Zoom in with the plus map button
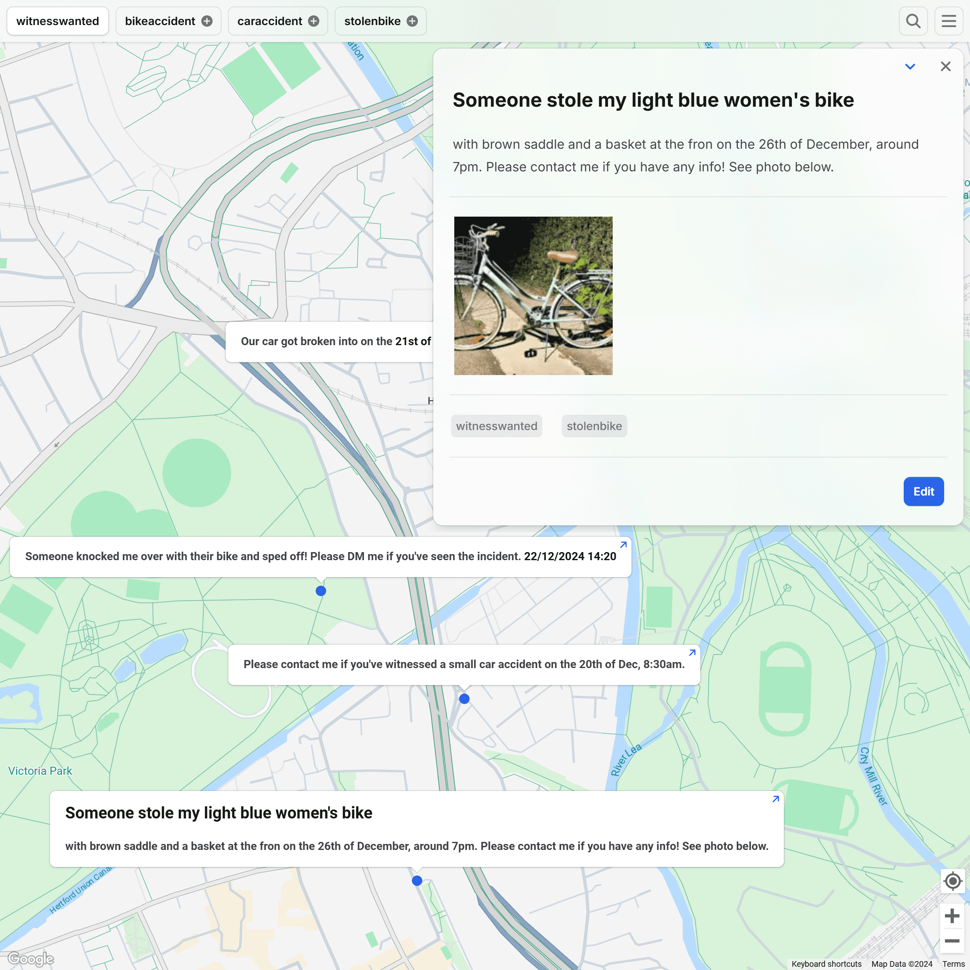This screenshot has height=970, width=970. point(952,916)
